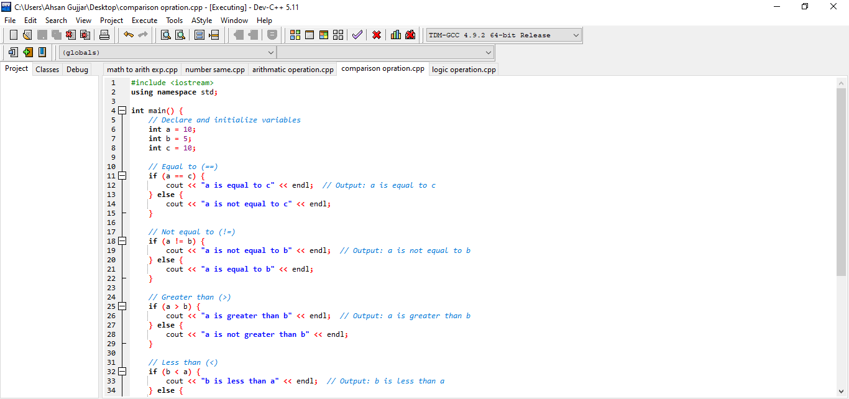Open the Window menu
The width and height of the screenshot is (849, 399).
coord(234,20)
